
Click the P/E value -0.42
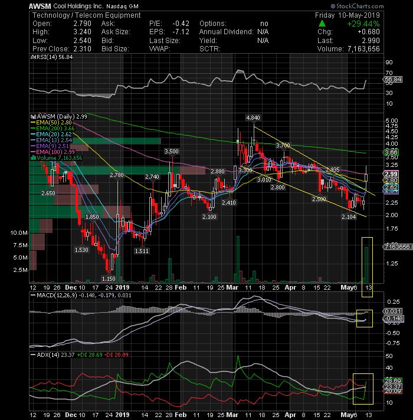coord(181,24)
